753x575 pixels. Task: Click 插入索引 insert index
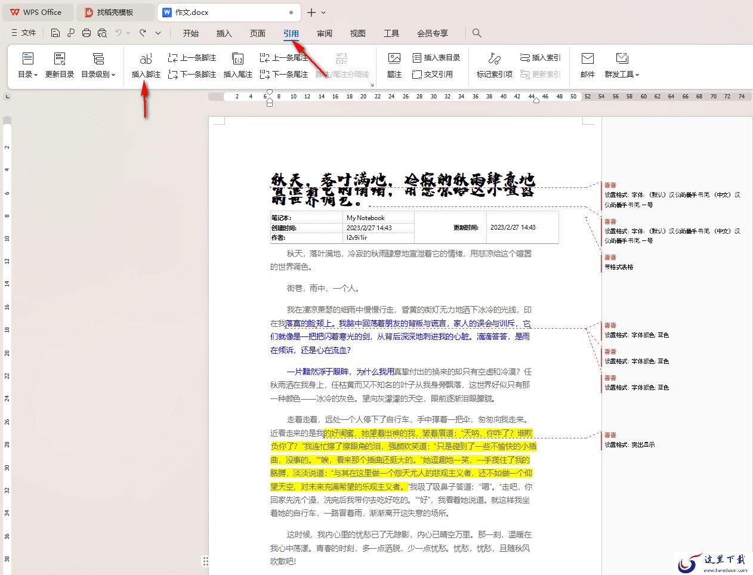(541, 58)
